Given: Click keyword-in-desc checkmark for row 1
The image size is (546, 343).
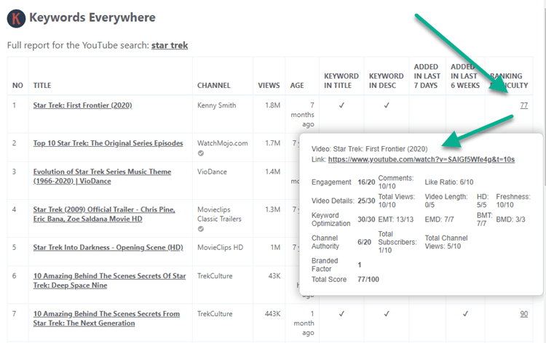Looking at the screenshot, I should [387, 105].
